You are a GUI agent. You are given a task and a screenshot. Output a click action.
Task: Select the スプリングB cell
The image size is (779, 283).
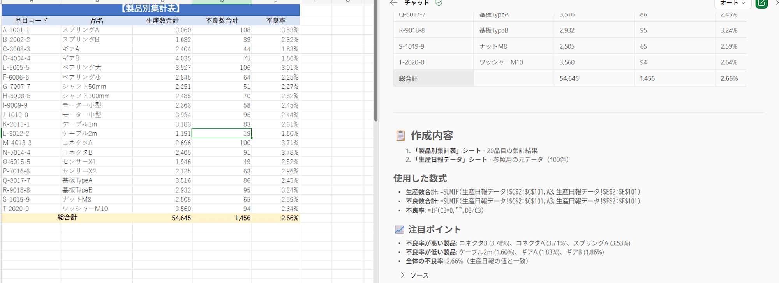[x=97, y=39]
